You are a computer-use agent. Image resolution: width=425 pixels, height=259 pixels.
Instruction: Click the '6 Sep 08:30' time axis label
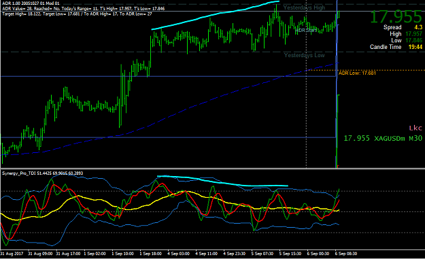346,254
